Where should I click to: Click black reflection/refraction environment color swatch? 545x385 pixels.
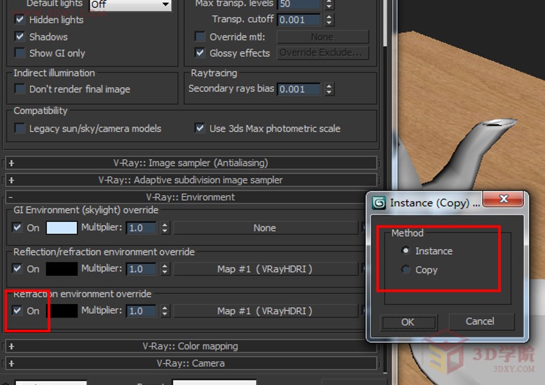(62, 269)
